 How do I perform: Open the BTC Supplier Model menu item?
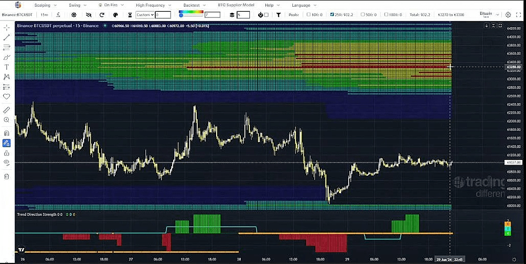[x=236, y=5]
